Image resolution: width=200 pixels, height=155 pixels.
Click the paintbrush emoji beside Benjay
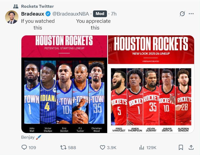pos(39,137)
